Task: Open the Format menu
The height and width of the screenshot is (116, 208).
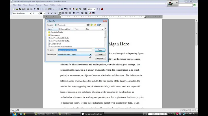Action: 39,5
